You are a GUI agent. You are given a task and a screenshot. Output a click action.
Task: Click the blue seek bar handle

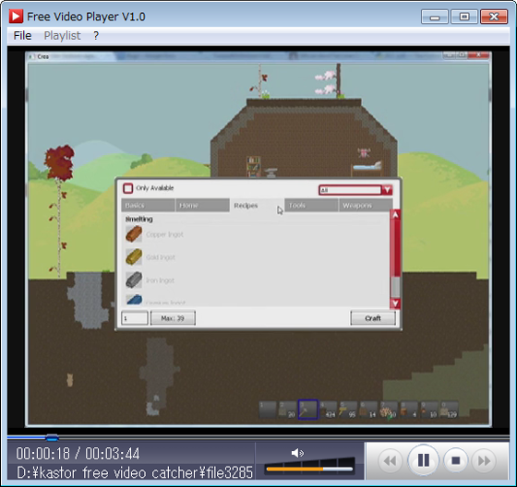(x=52, y=437)
